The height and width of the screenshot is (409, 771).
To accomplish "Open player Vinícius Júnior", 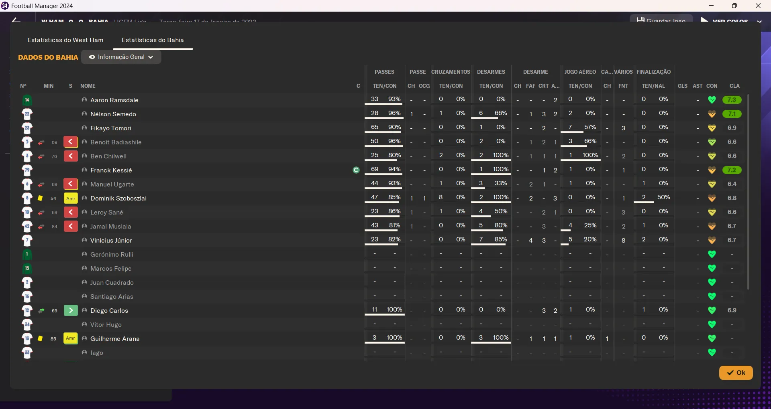I will pos(111,241).
